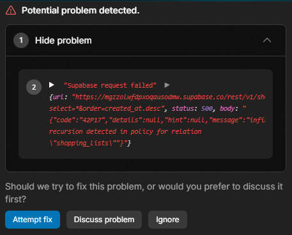This screenshot has height=235, width=292.
Task: Click the url key in the log
Action: [x=58, y=97]
